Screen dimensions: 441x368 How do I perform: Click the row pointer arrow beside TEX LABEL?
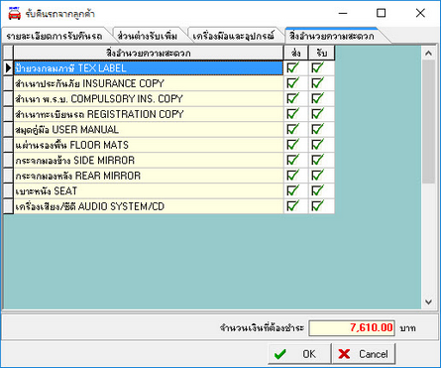tap(8, 68)
